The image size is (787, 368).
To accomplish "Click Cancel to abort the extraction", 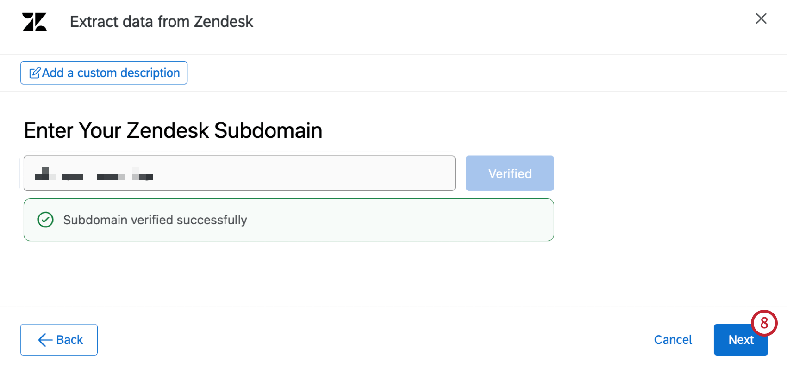I will point(673,340).
